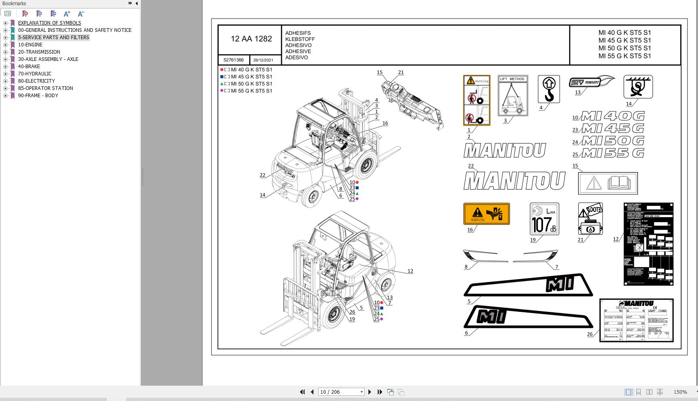Open the bookmark options menu icon
This screenshot has height=401, width=698.
(x=8, y=14)
